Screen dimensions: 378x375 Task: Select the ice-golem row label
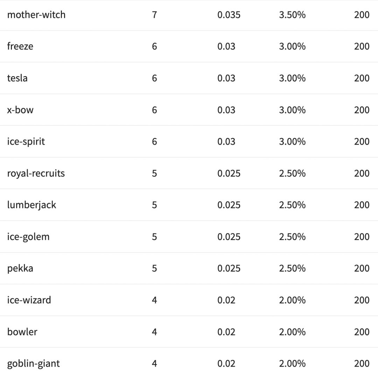coord(28,237)
